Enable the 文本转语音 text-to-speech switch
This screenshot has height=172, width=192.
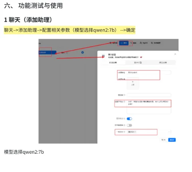coord(129,125)
